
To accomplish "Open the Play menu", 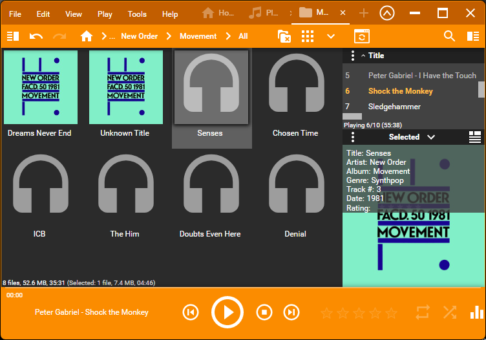I will pyautogui.click(x=105, y=14).
